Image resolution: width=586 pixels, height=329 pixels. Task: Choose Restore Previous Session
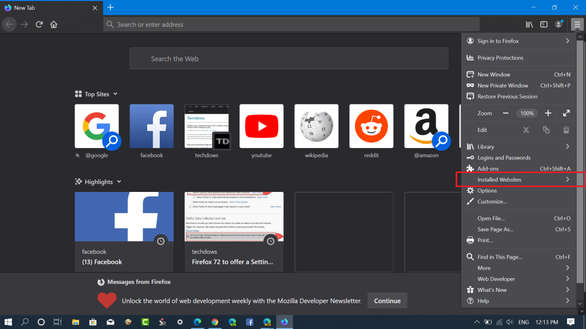(x=518, y=96)
